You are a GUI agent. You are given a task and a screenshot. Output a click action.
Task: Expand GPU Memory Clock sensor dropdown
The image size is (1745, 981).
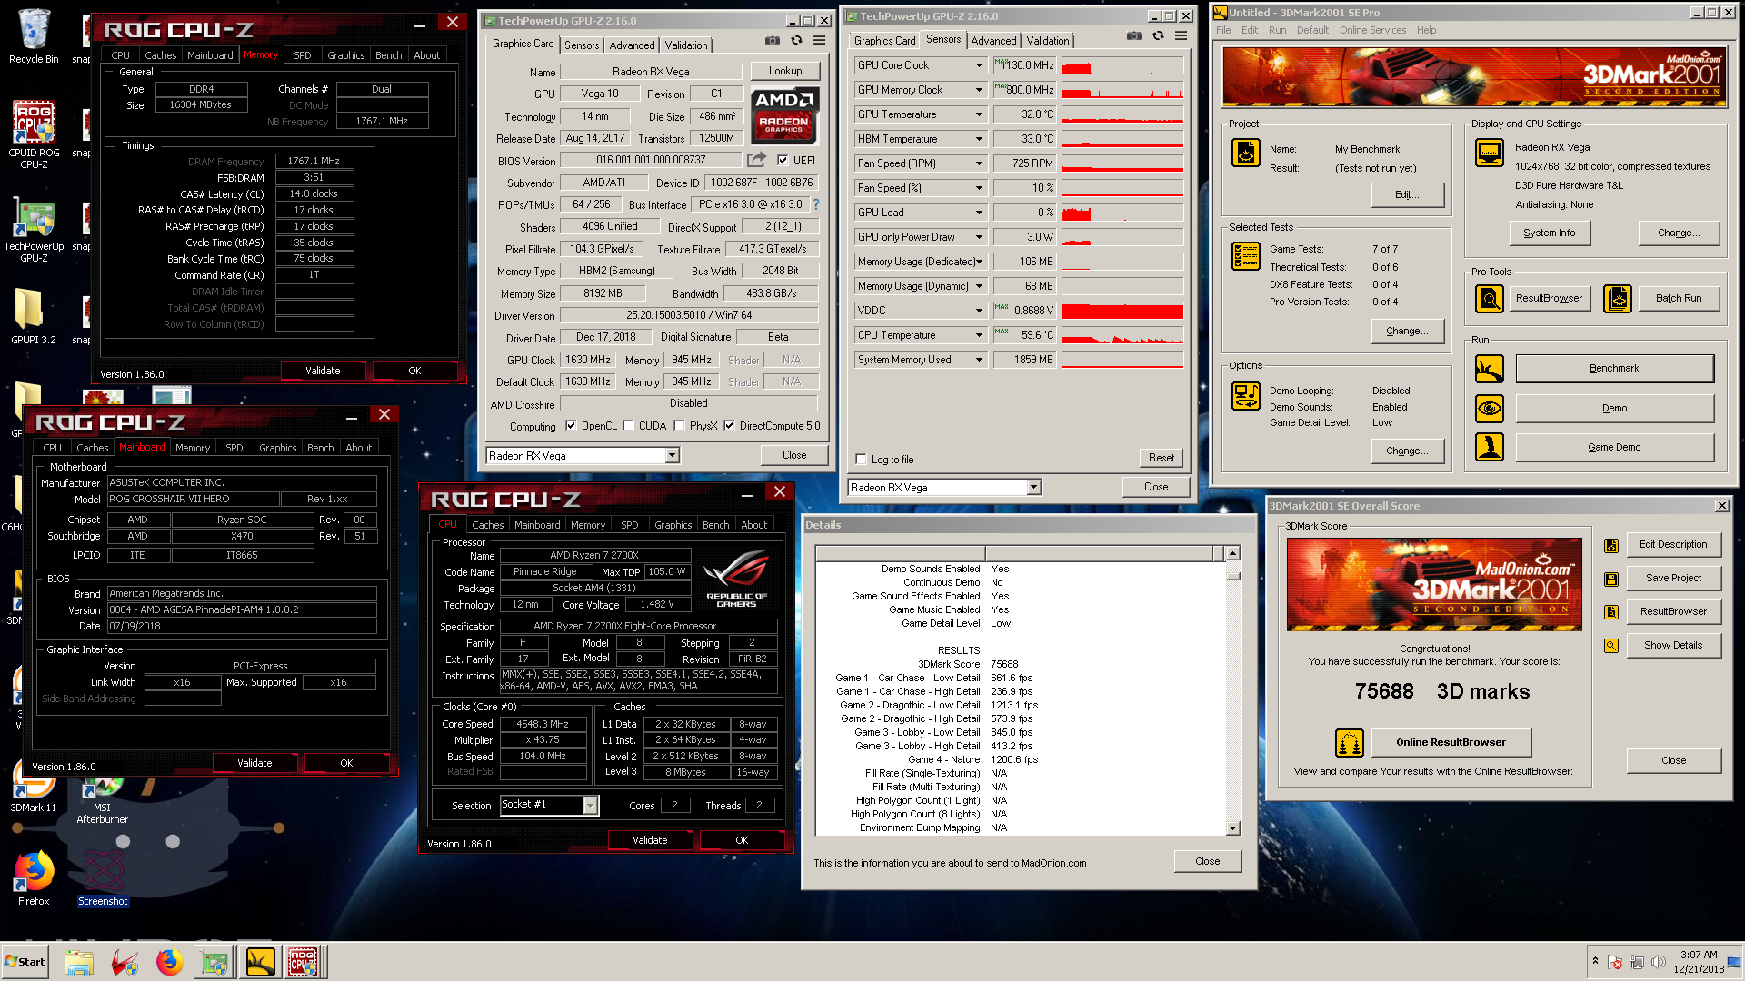[979, 90]
